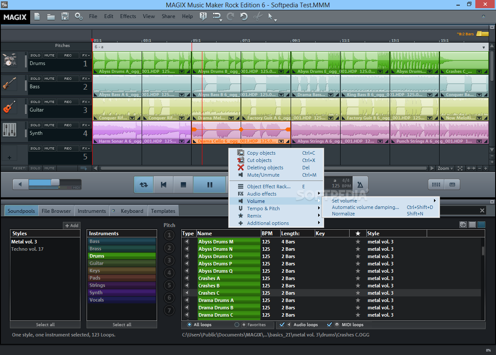Select the Abyss Strings A clip on Synth track
The width and height of the screenshot is (496, 355).
(341, 133)
